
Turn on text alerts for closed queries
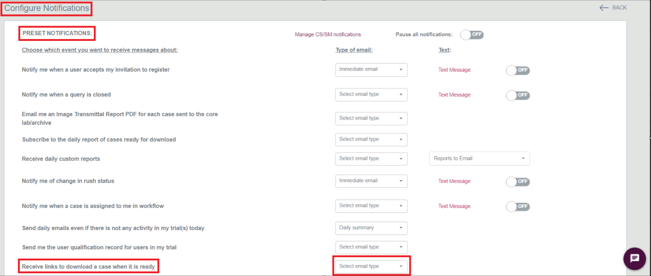click(x=518, y=95)
